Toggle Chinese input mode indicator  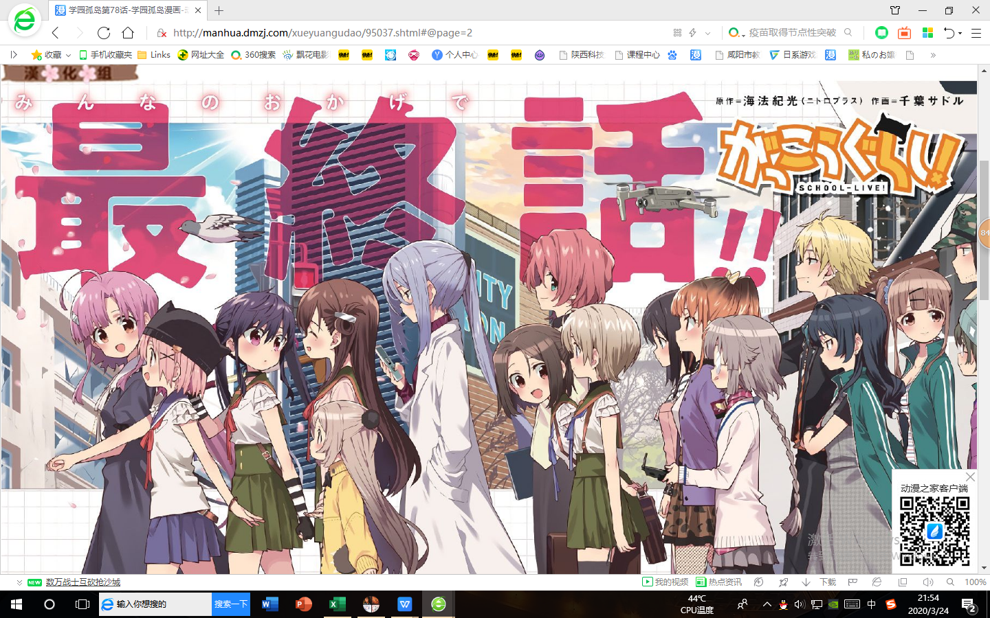(872, 604)
